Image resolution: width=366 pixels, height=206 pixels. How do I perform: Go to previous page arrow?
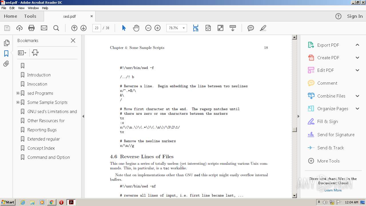click(x=74, y=28)
